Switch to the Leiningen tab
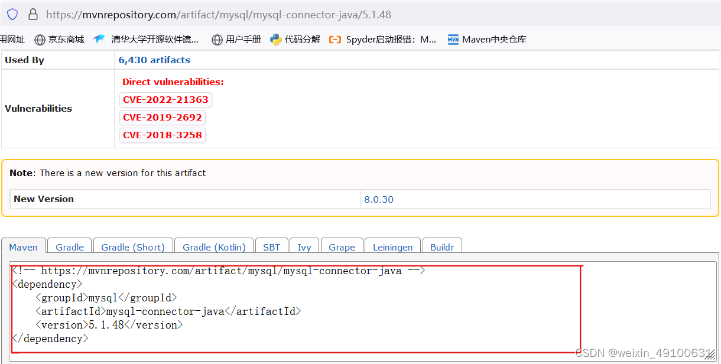This screenshot has width=721, height=364. point(393,247)
